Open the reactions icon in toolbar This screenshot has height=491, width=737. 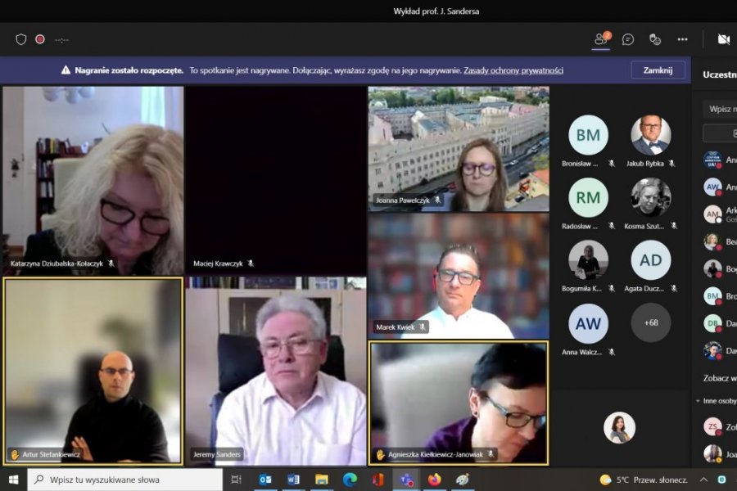click(x=655, y=39)
